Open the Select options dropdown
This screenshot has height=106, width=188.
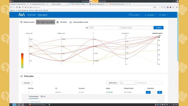pos(138,28)
